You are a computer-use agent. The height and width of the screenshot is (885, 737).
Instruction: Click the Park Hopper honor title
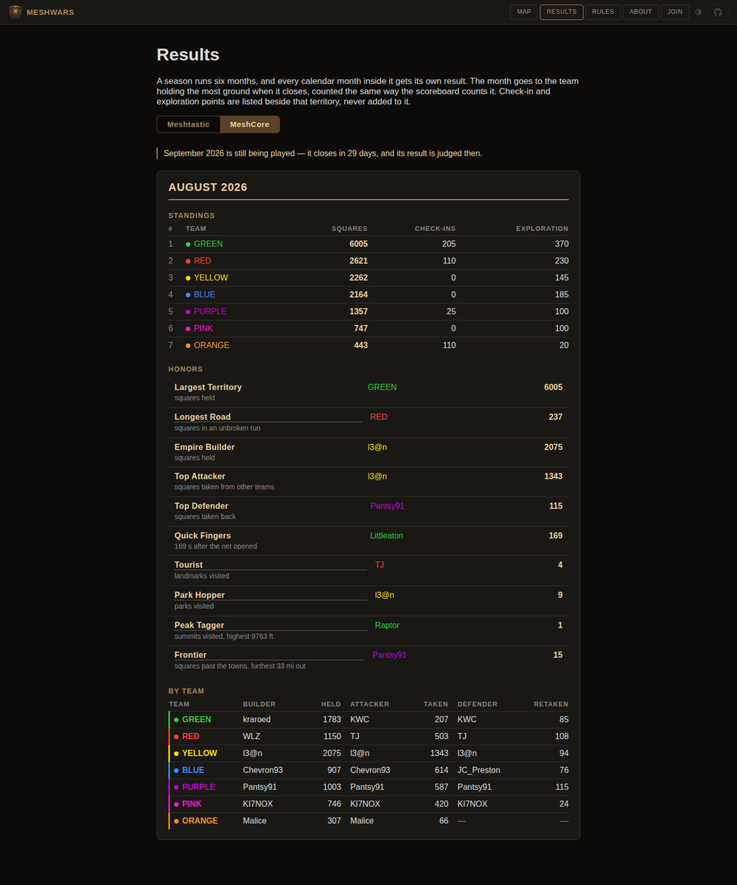(200, 595)
